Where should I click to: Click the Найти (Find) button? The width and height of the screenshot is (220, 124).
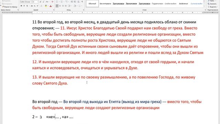(212, 1)
